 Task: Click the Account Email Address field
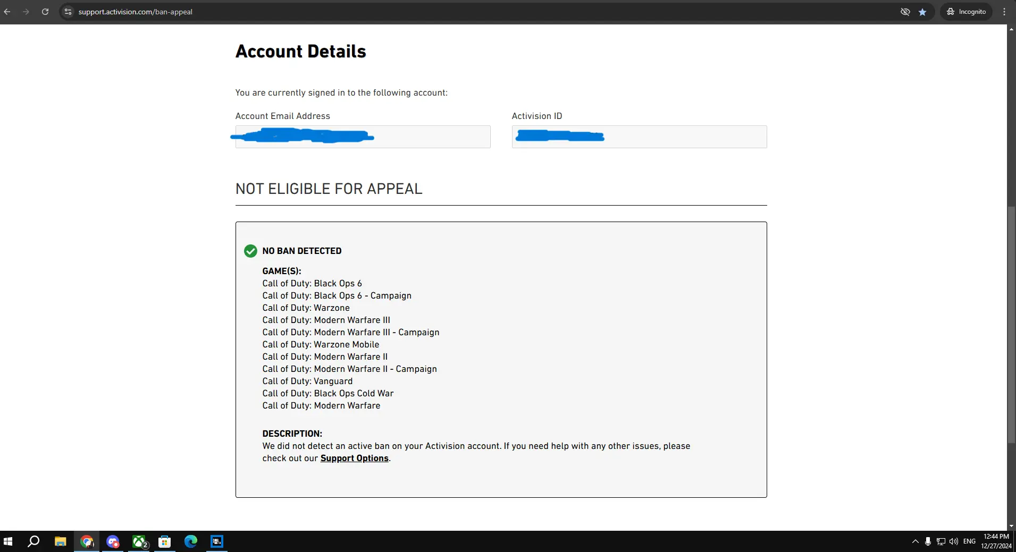363,137
